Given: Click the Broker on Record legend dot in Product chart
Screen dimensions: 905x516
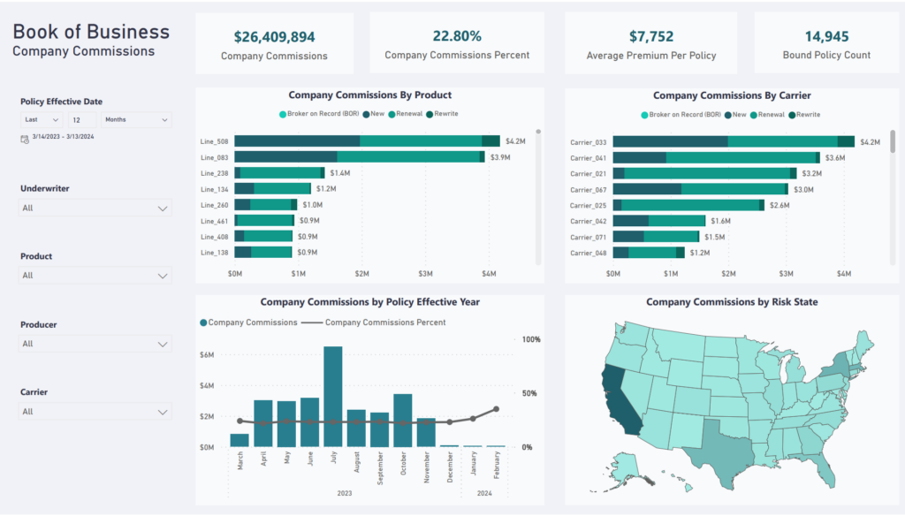Looking at the screenshot, I should pos(283,114).
